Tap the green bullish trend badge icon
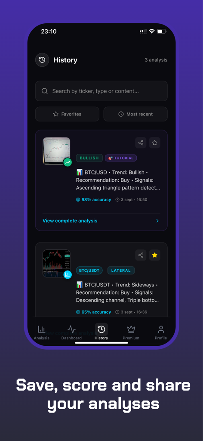Viewport: 203px width, 441px height. pyautogui.click(x=68, y=162)
